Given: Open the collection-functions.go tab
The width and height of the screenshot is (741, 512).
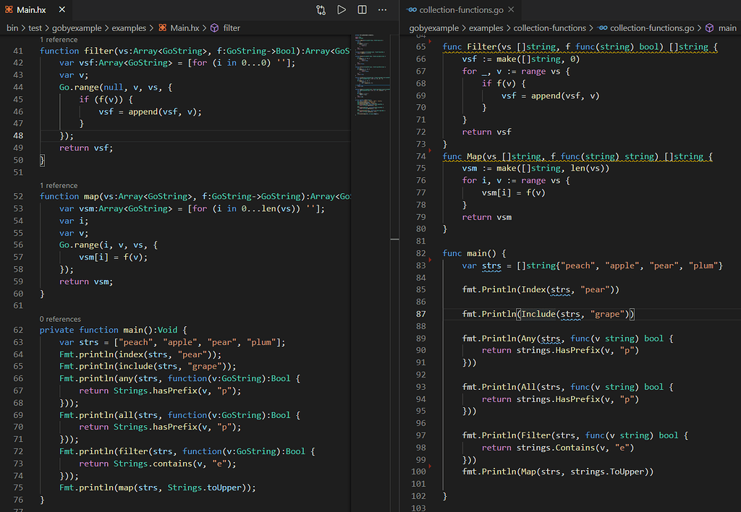Looking at the screenshot, I should pyautogui.click(x=461, y=9).
